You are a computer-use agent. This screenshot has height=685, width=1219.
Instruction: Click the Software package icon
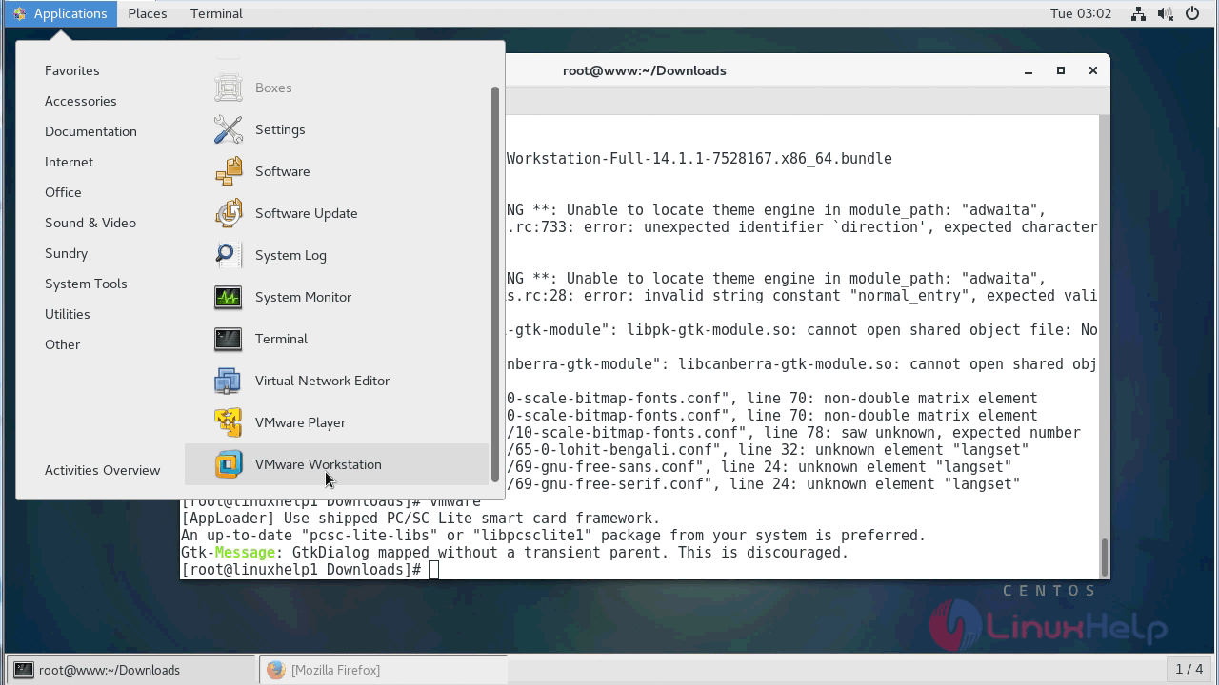point(229,171)
